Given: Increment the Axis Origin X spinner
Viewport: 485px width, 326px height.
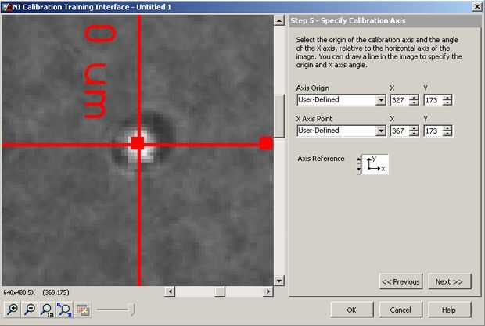Looking at the screenshot, I should pos(414,98).
